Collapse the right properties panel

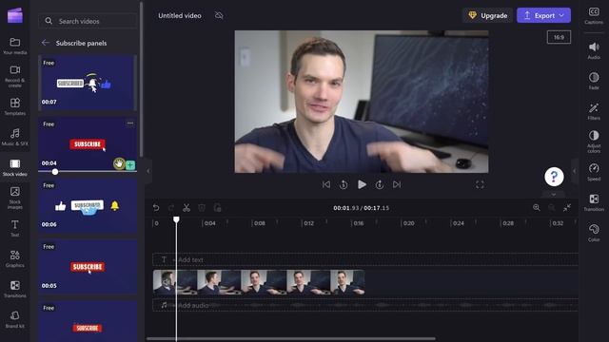(575, 171)
